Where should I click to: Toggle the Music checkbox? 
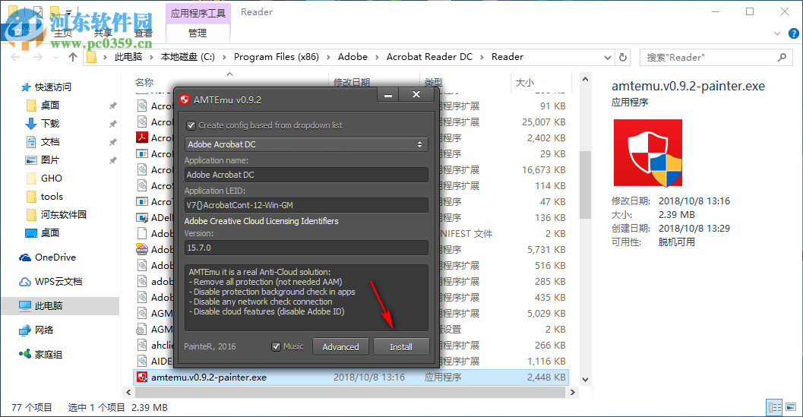point(276,347)
